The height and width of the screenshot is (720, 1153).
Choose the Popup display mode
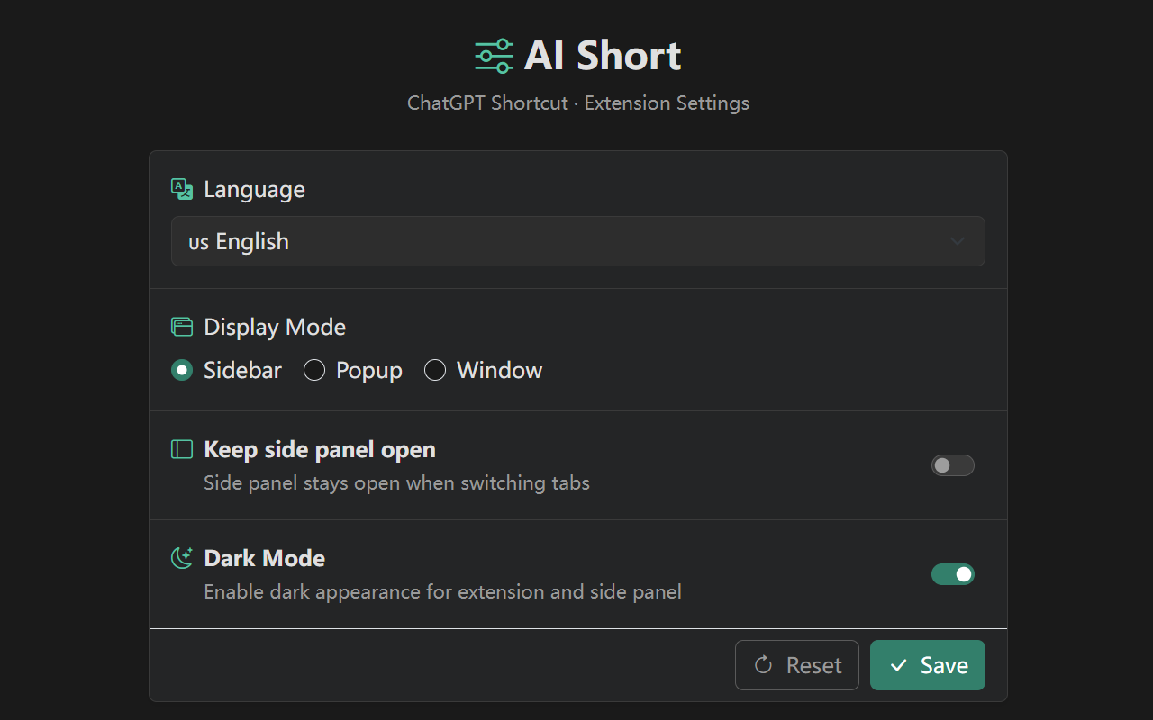click(314, 370)
